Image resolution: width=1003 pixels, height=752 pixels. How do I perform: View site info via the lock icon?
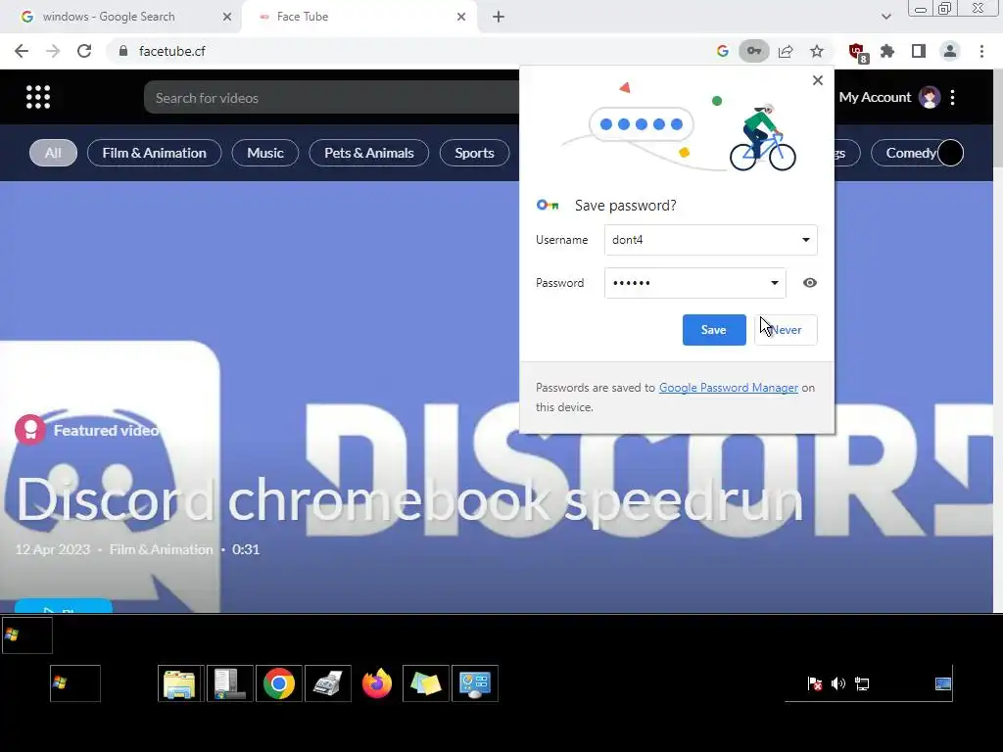[123, 51]
